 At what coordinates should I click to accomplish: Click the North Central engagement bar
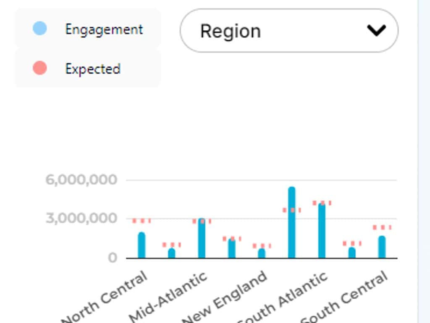pyautogui.click(x=142, y=245)
